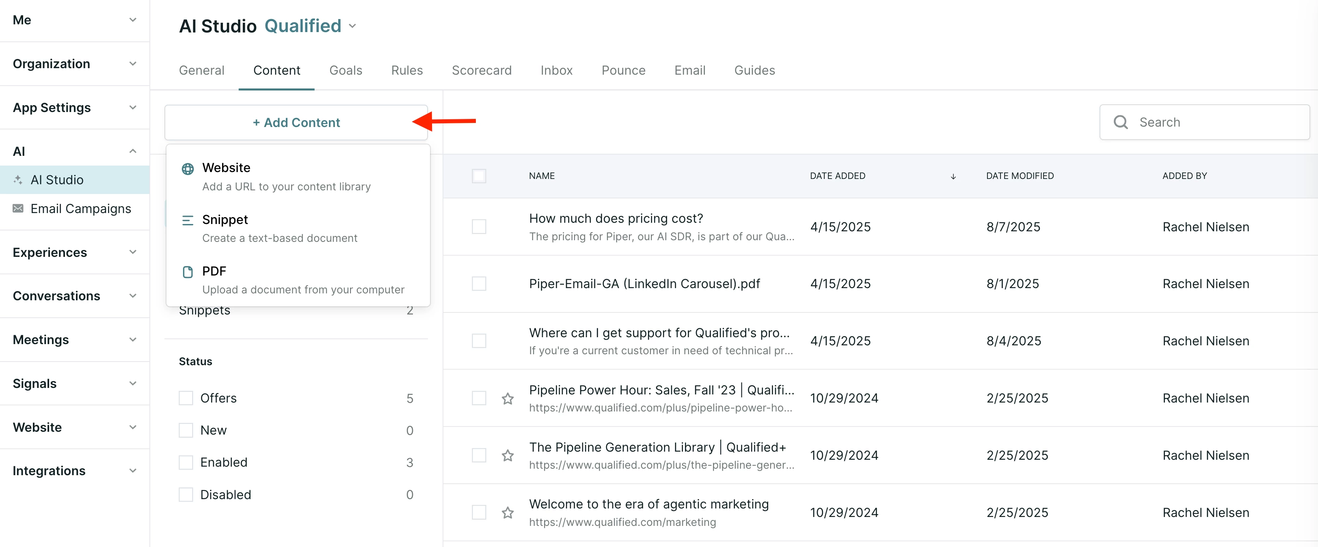The width and height of the screenshot is (1318, 547).
Task: Click the 8/7/2025 date modified cell
Action: point(1013,227)
